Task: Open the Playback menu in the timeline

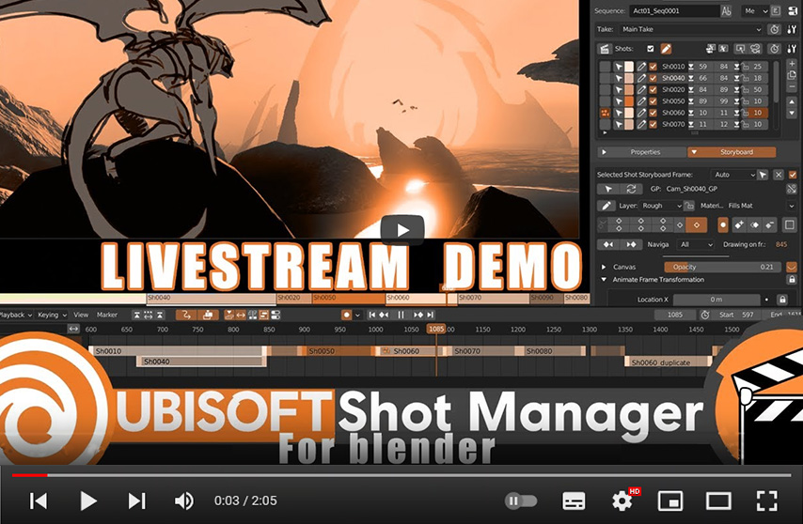Action: coord(16,315)
